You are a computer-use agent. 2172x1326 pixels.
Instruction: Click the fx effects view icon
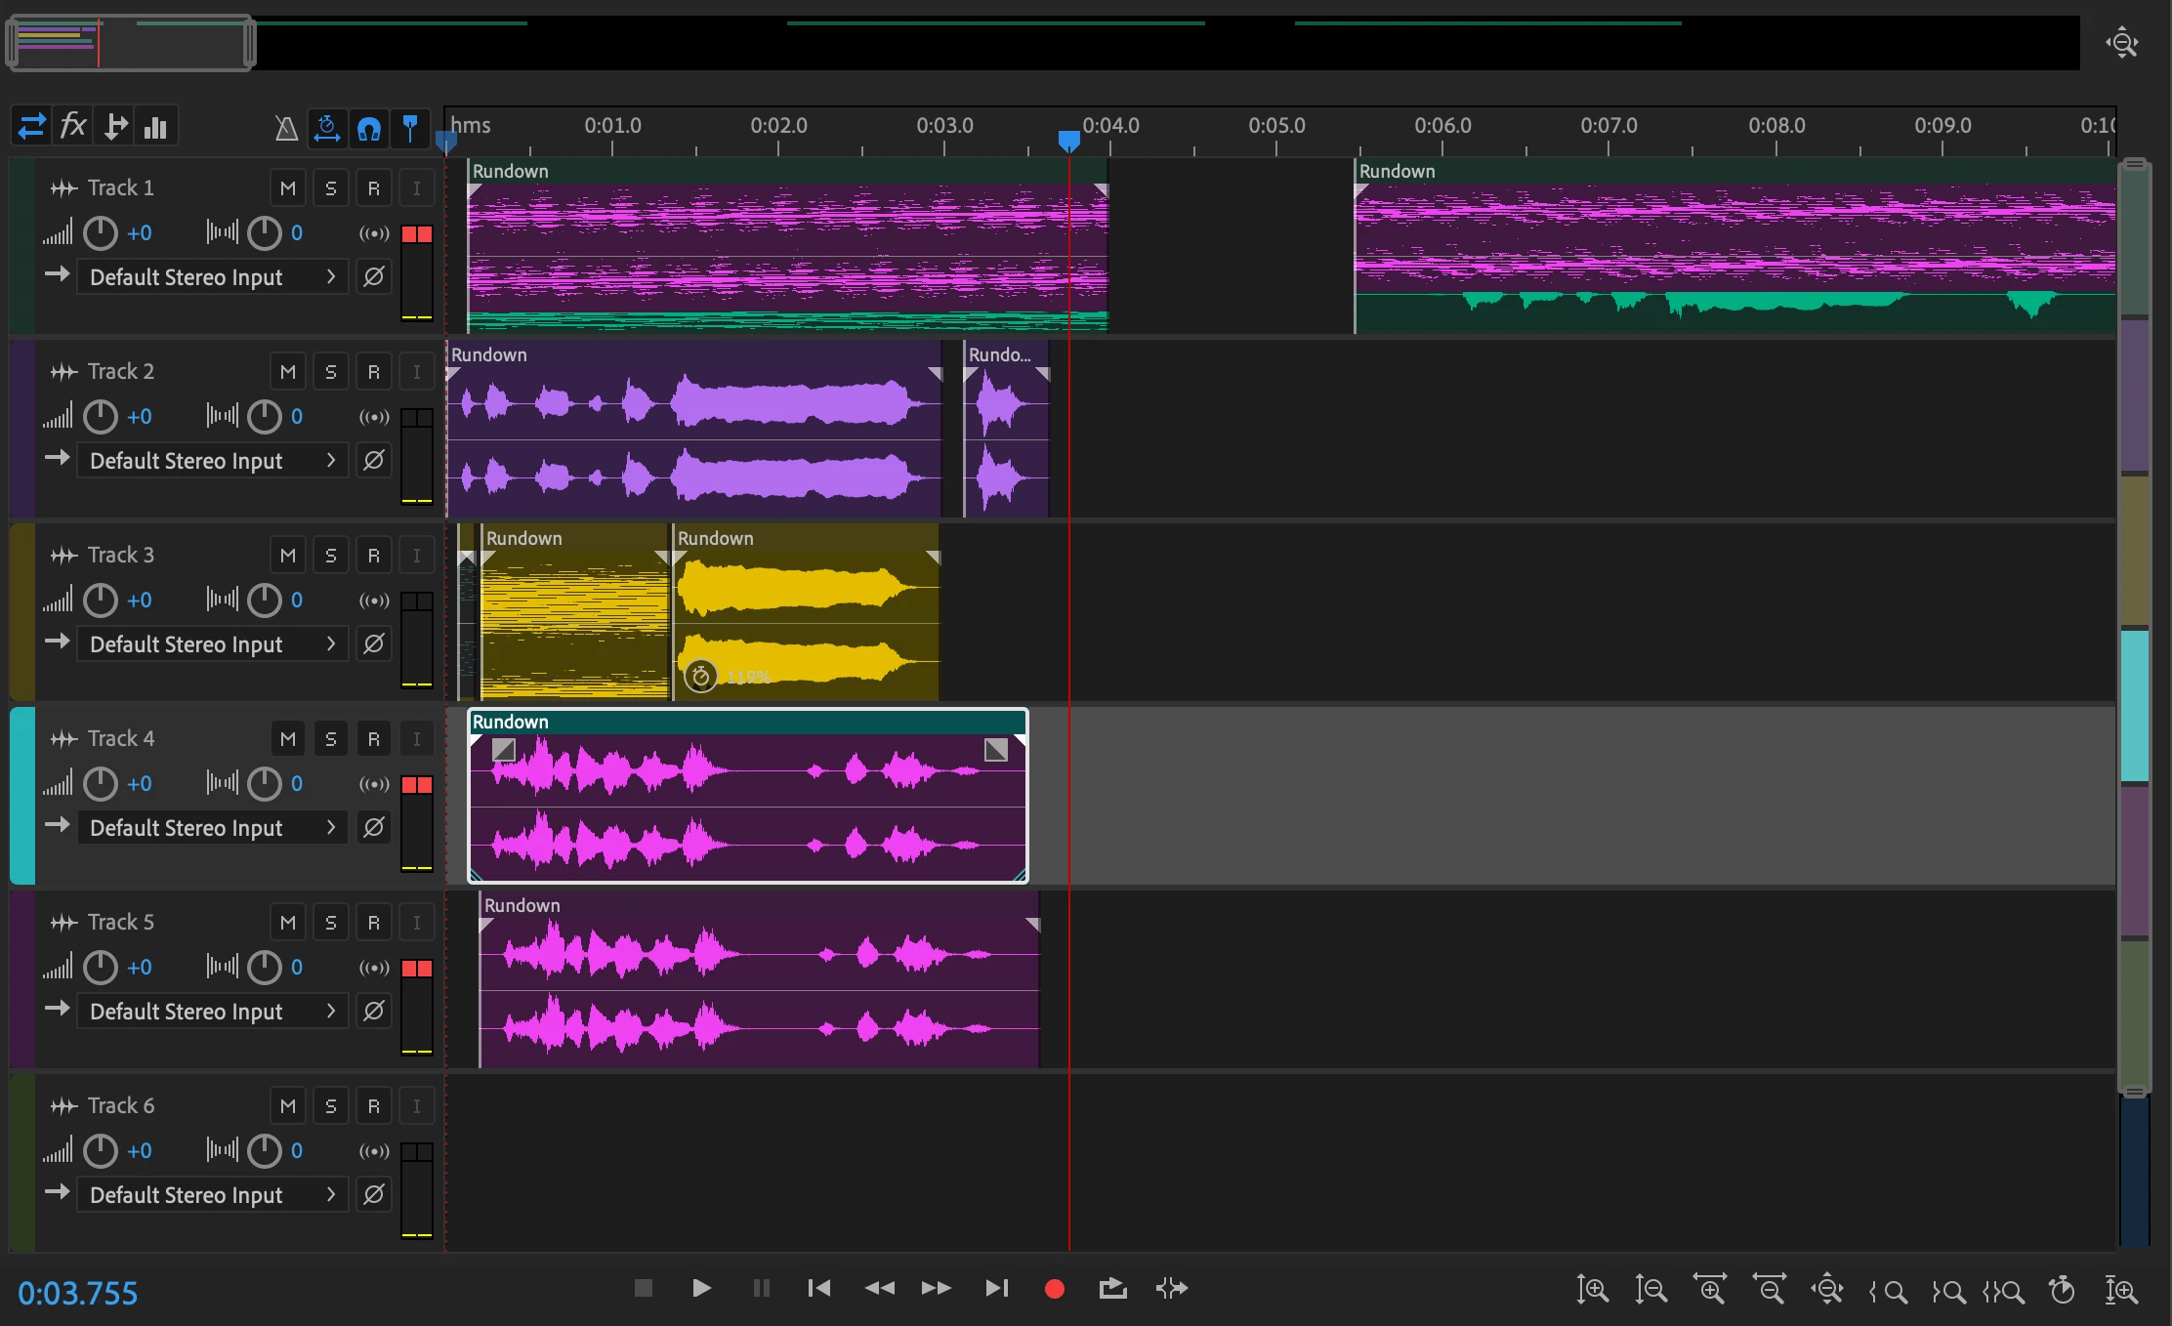click(x=73, y=127)
